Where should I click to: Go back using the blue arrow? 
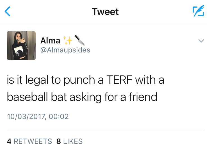coord(8,12)
